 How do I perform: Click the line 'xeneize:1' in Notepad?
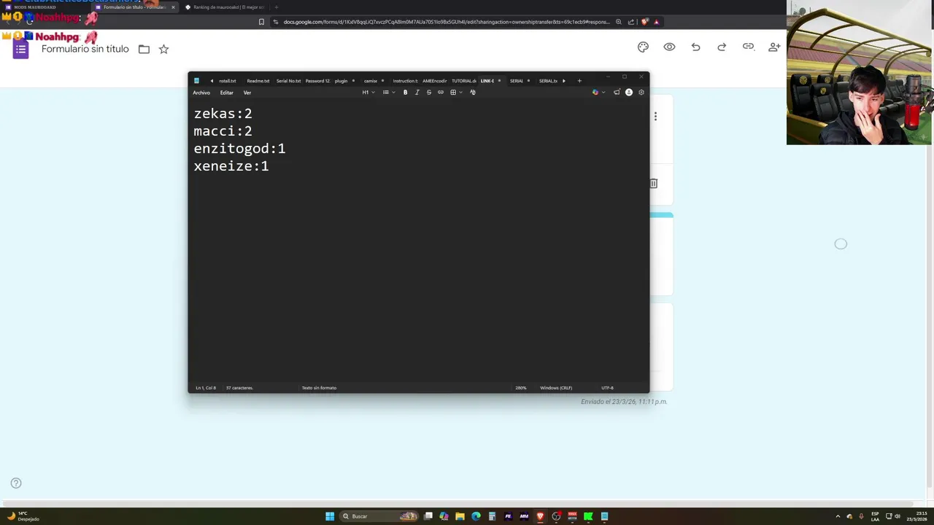(x=231, y=166)
